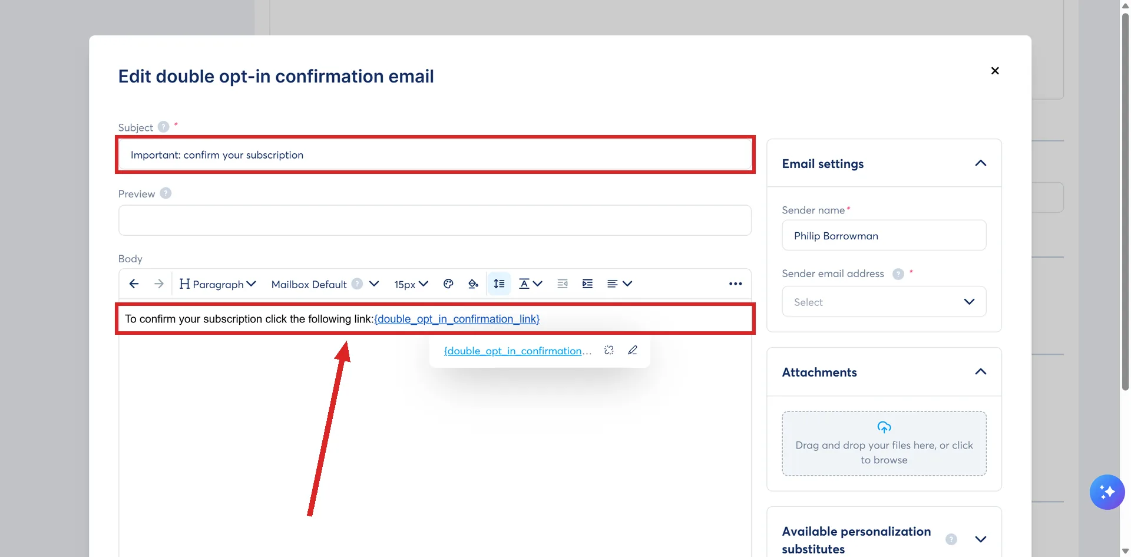Screen dimensions: 1131x557
Task: Click the 'To confirm your subscription' body text
Action: click(x=249, y=319)
